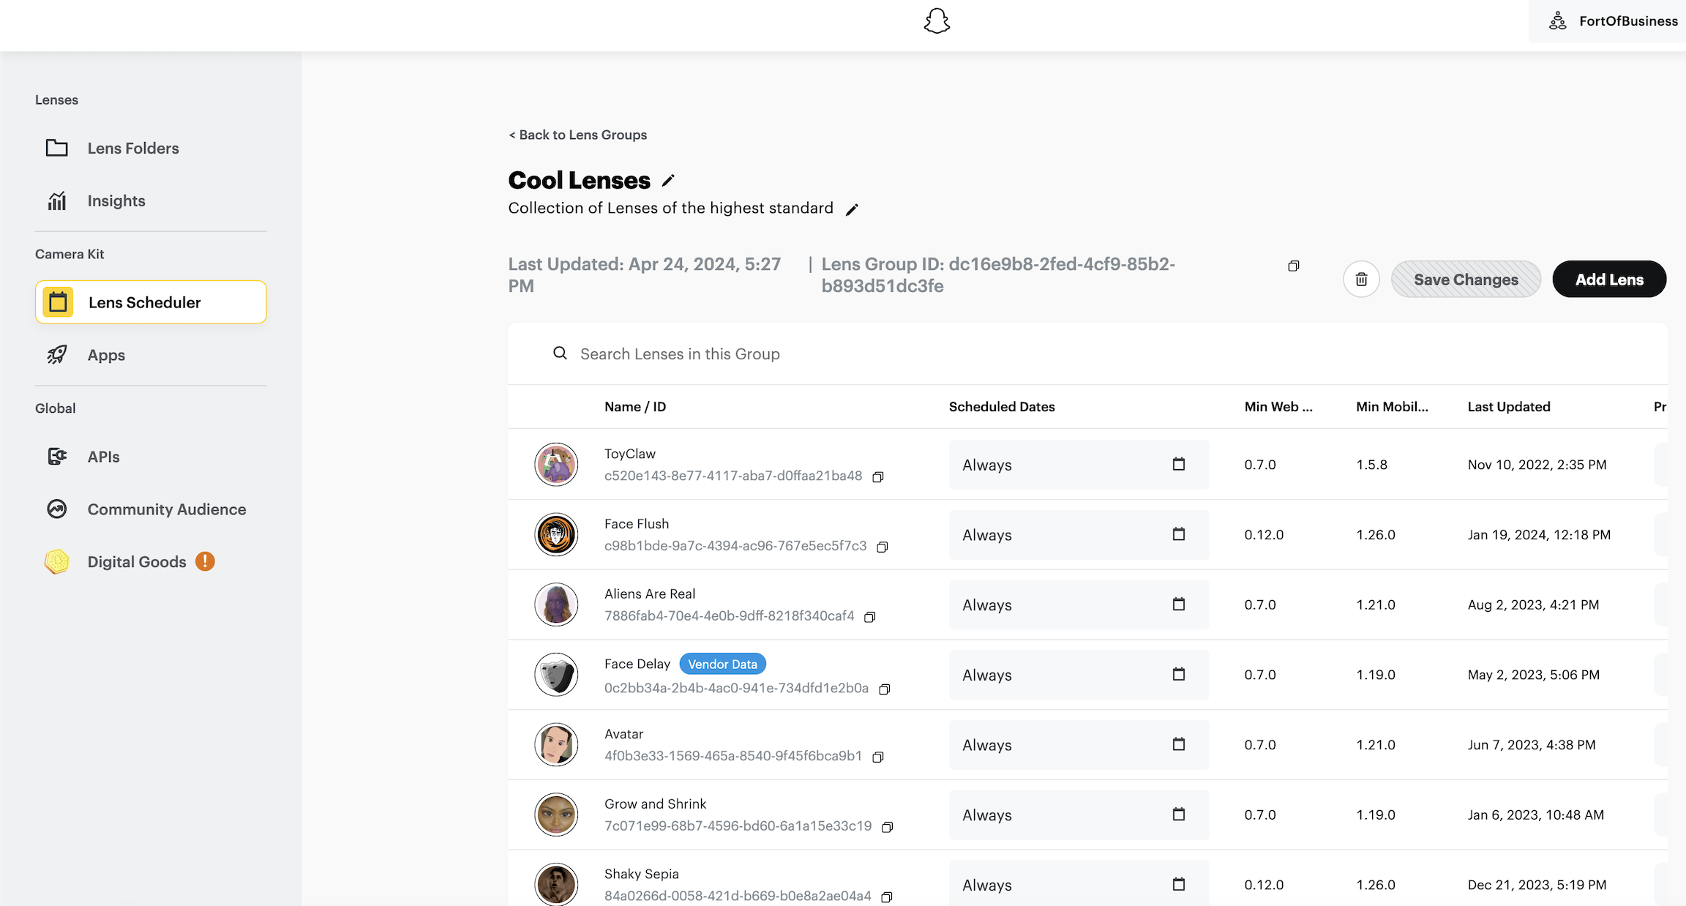Copy the Avatar lens ID

click(878, 757)
